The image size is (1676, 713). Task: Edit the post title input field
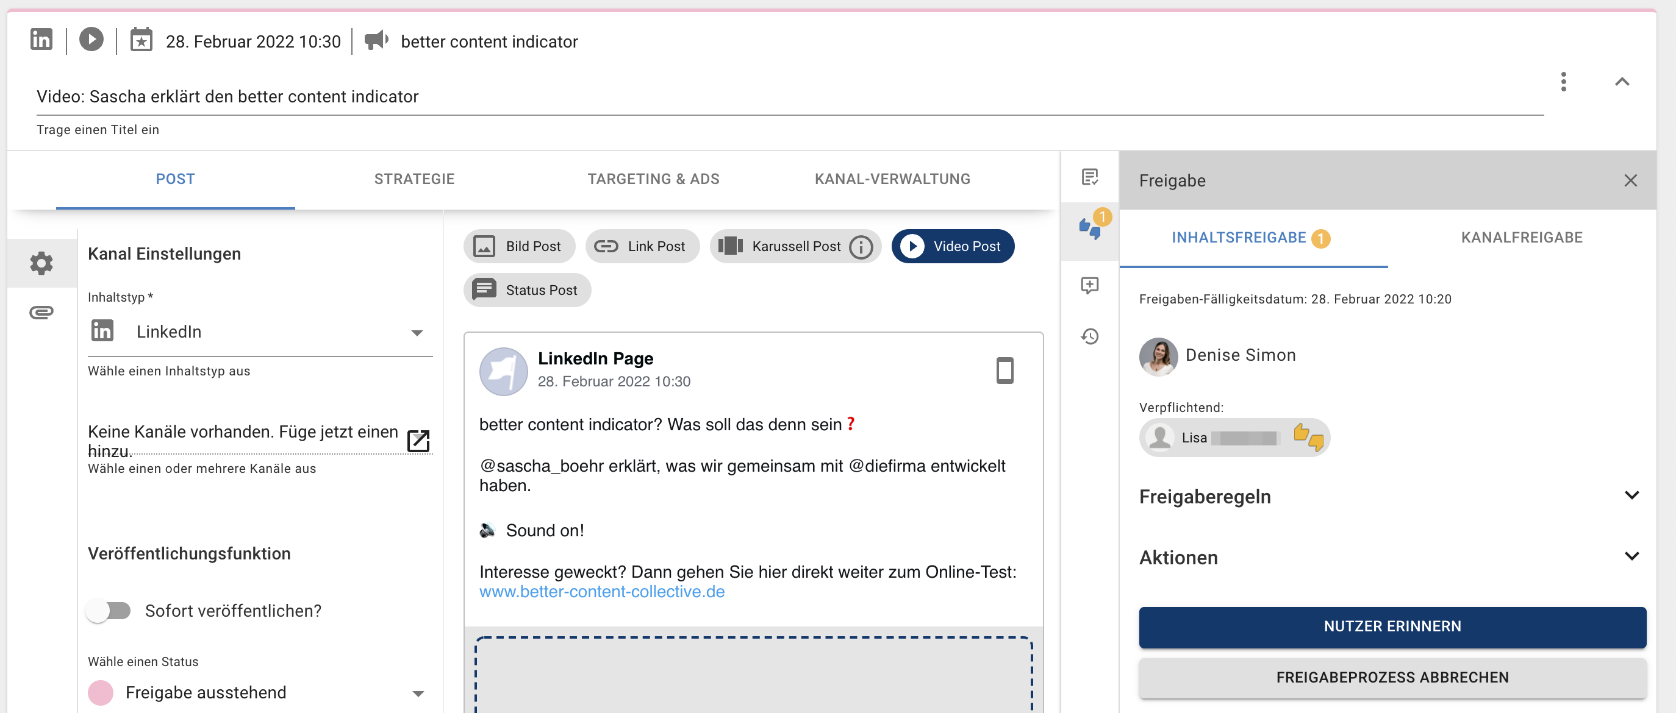point(789,97)
